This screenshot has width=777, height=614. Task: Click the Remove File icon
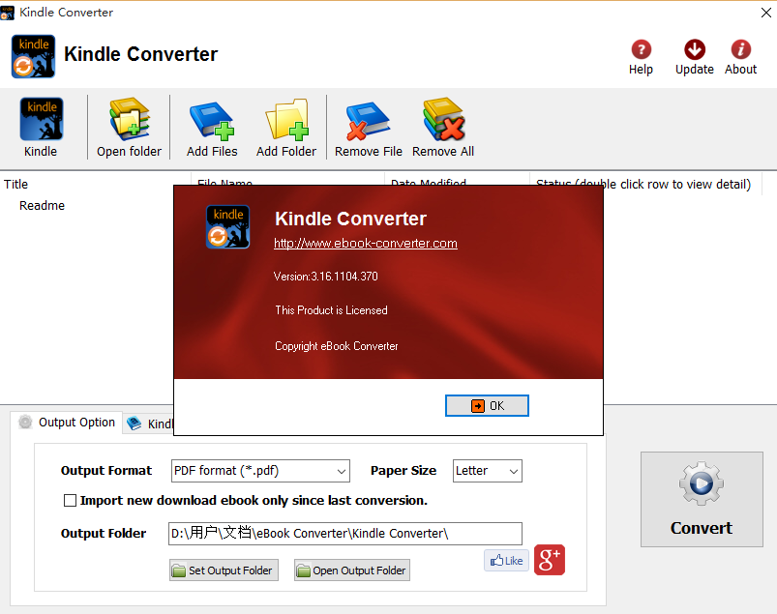[368, 120]
